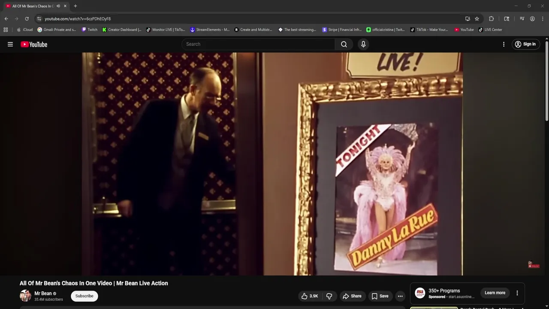Click the ASU sponsor logo
Viewport: 549px width, 309px height.
420,293
